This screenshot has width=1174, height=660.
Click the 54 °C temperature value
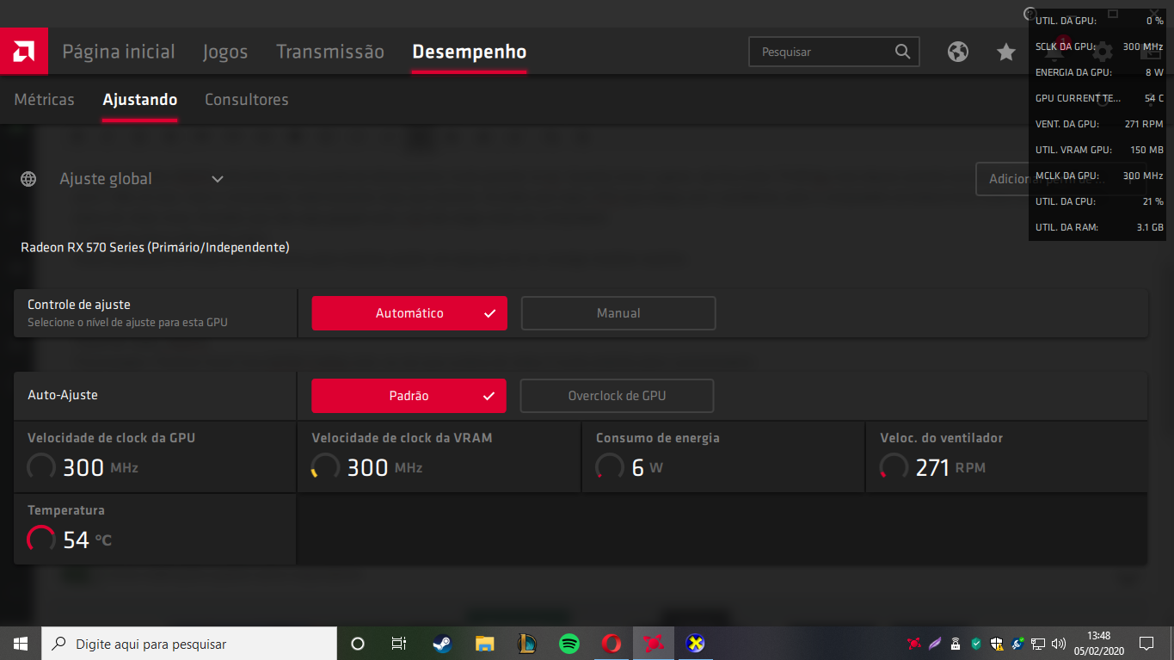pyautogui.click(x=87, y=540)
